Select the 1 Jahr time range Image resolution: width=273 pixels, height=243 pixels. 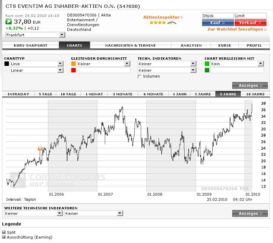click(180, 94)
